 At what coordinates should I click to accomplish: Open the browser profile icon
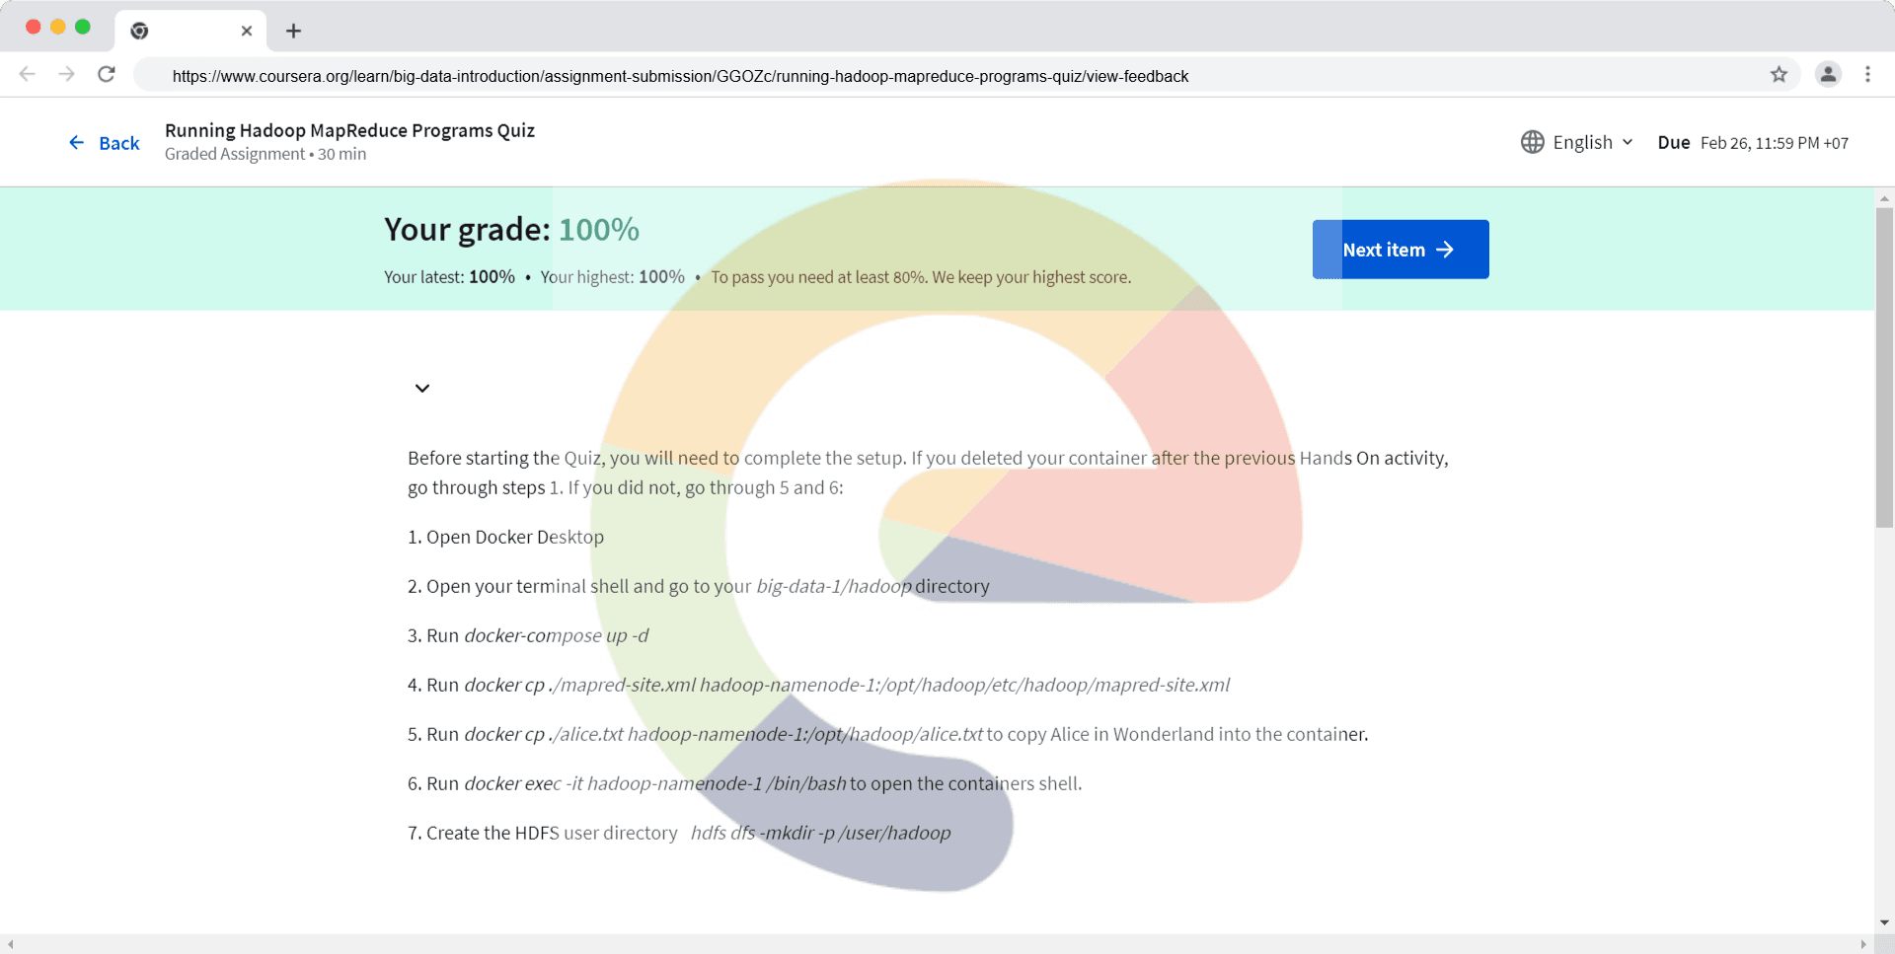(x=1828, y=74)
